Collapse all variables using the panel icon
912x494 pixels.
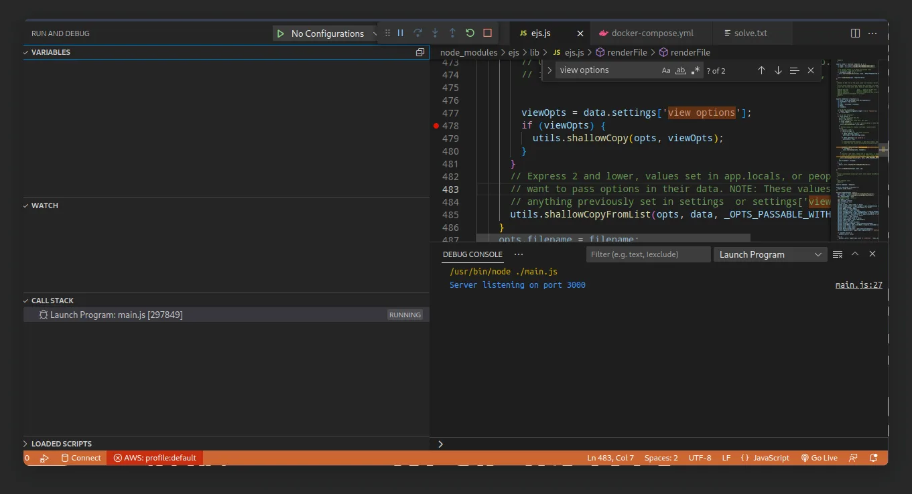(x=420, y=52)
